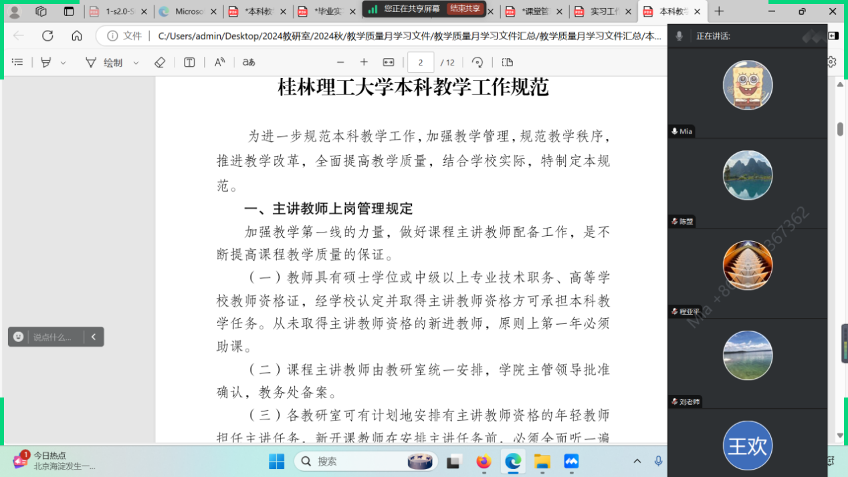Zoom out with the minus button
The image size is (848, 477).
[340, 62]
